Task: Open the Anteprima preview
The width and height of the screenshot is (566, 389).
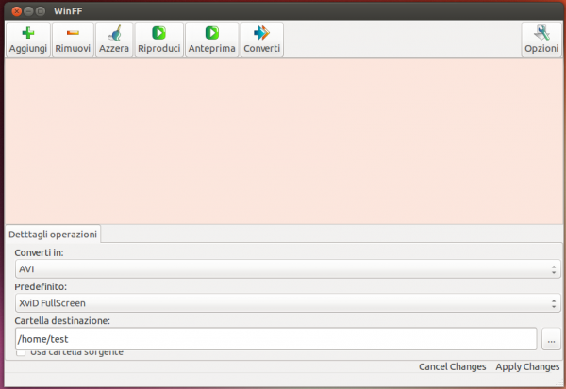Action: coord(211,40)
